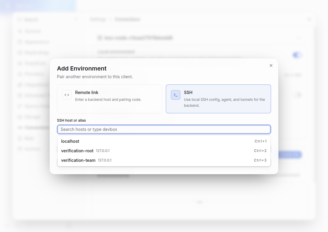328x232 pixels.
Task: Choose localhost from the host list
Action: click(x=164, y=141)
